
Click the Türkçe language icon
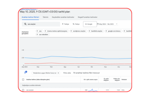[x=73, y=24]
